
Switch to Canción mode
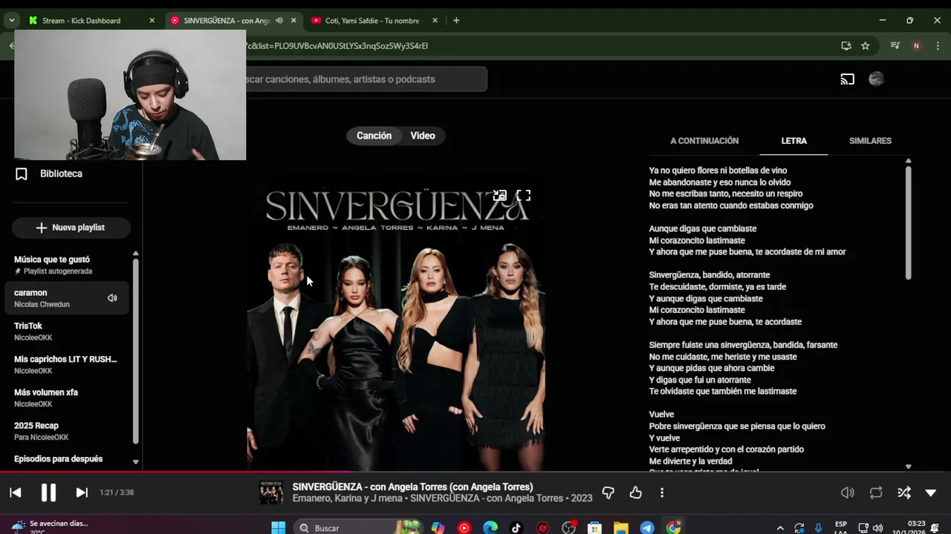tap(374, 136)
